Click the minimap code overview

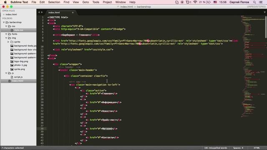tap(253, 66)
